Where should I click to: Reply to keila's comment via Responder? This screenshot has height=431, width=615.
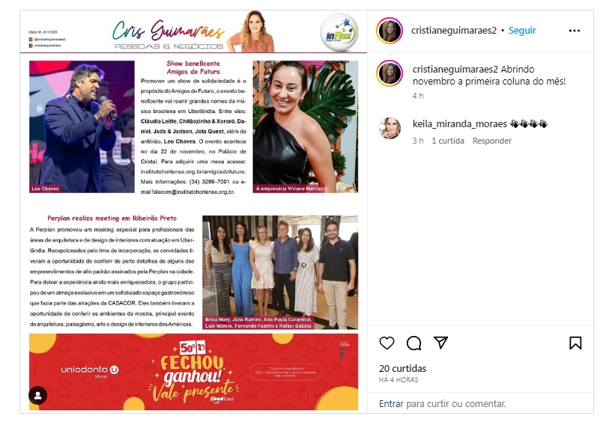pyautogui.click(x=492, y=141)
